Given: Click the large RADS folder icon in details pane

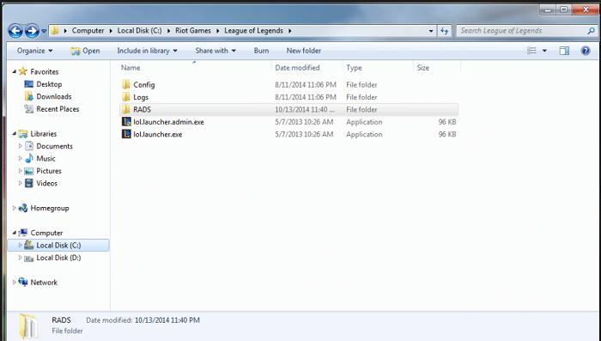Looking at the screenshot, I should pos(28,326).
